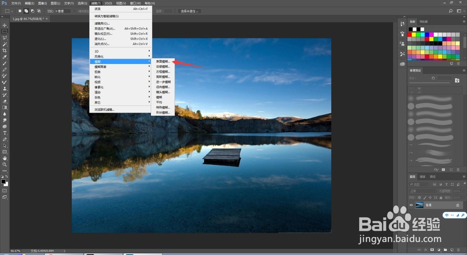467x255 pixels.
Task: Expand the 3D filter submenu
Action: 120,51
